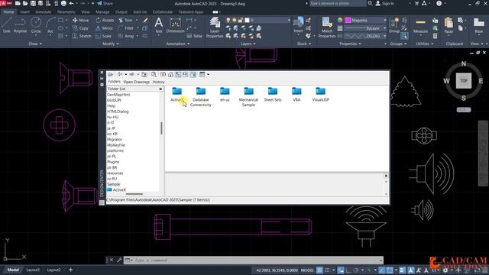Viewport: 489px width, 275px height.
Task: Switch to the Annotate ribbon tab
Action: coord(44,12)
